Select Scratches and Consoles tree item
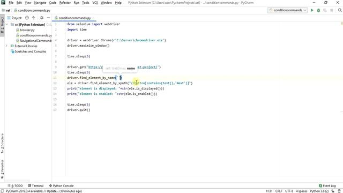Viewport: 343px width, 193px height. point(28,51)
